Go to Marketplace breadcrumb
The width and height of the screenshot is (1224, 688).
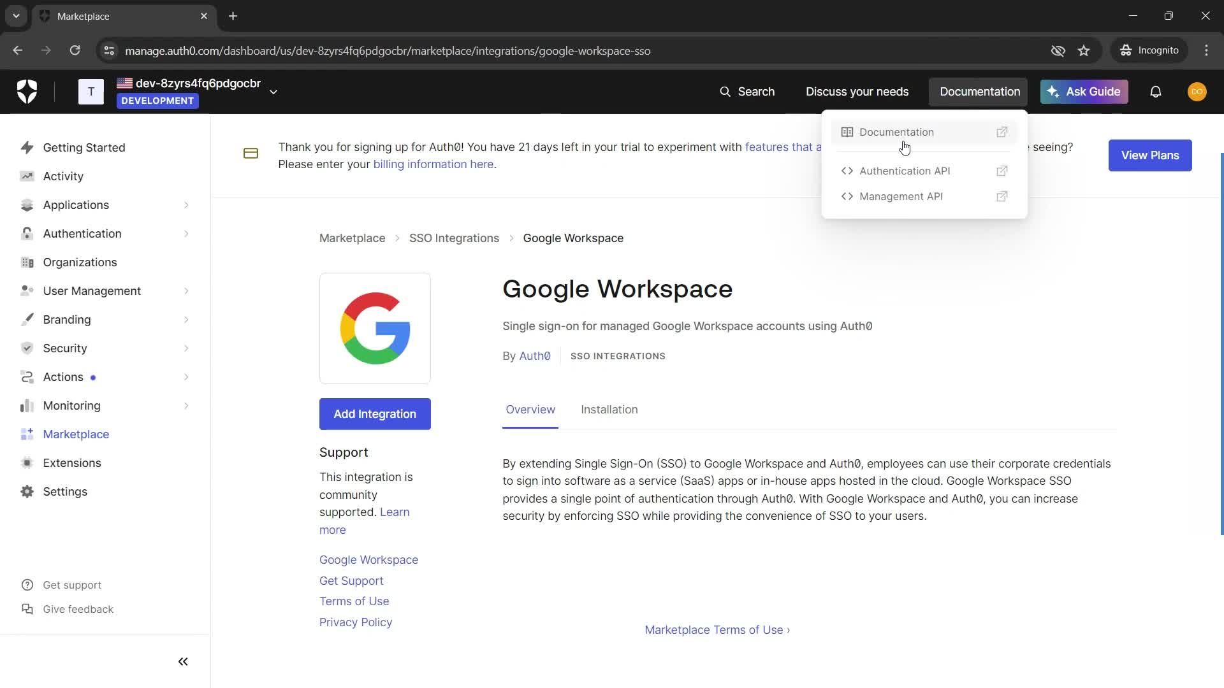click(x=352, y=238)
